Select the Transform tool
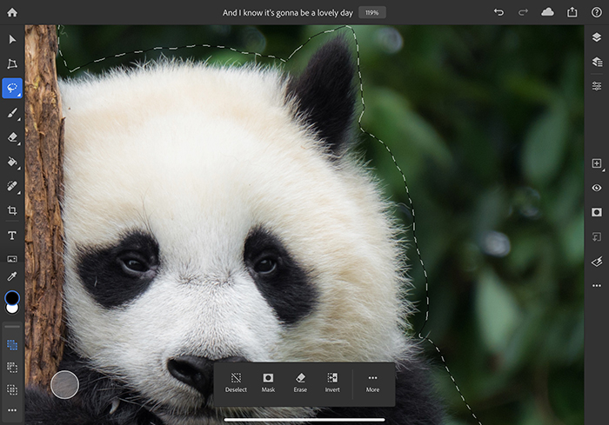The height and width of the screenshot is (425, 609). [12, 63]
